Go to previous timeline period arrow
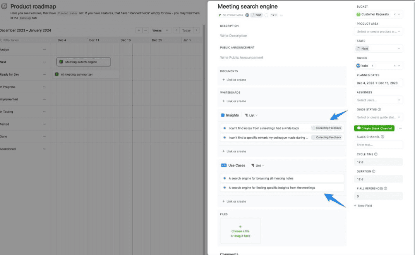Screen dimensions: 415x255 point(177,30)
